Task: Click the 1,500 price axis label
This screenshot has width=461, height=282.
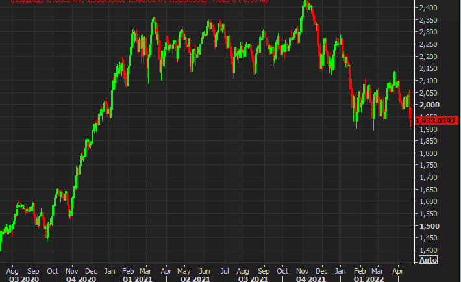Action: tap(427, 226)
